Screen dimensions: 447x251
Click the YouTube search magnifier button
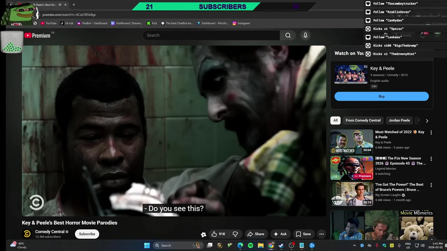(288, 35)
